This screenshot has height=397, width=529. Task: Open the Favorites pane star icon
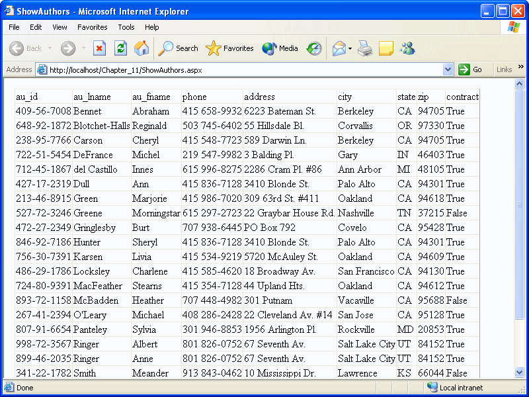pos(229,48)
